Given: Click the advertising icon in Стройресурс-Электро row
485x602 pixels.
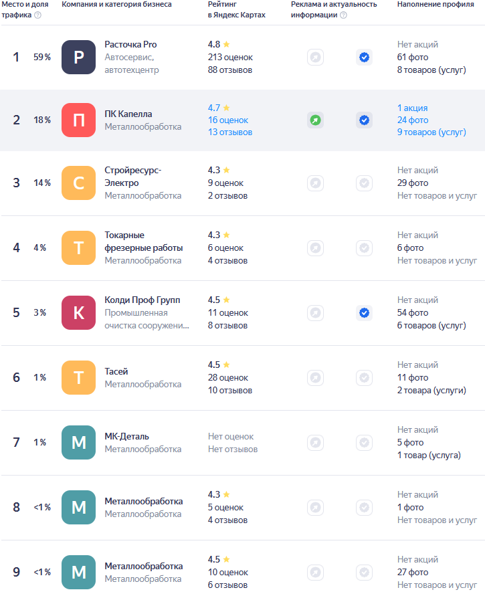Looking at the screenshot, I should click(315, 183).
